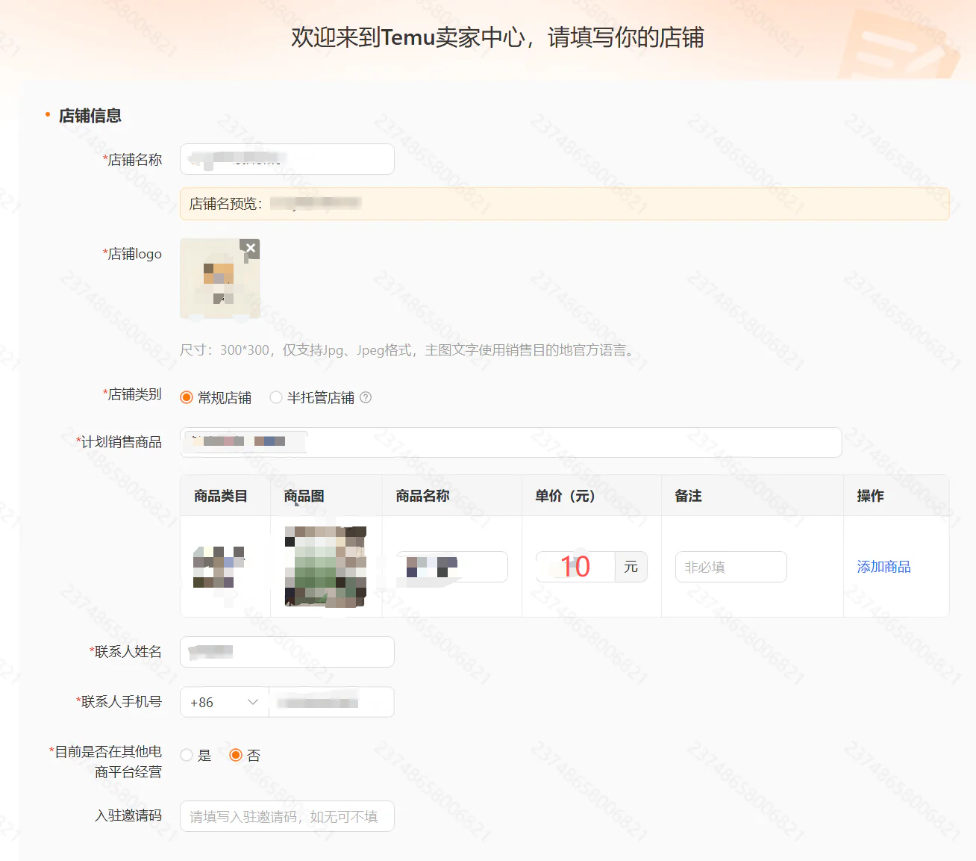Viewport: 976px width, 861px height.
Task: Click the 添加商品 link
Action: (883, 567)
